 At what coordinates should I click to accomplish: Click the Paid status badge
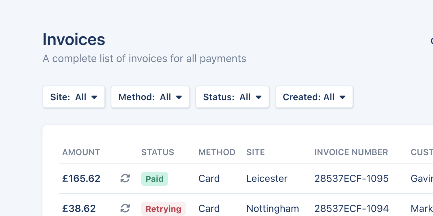pos(155,179)
